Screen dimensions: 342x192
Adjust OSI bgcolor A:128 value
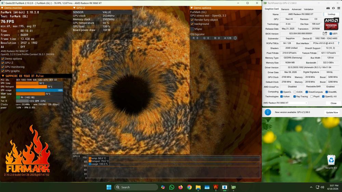(x=228, y=38)
